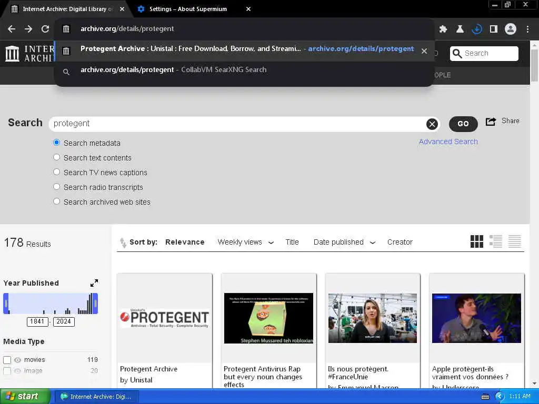Select Search archived web sites
This screenshot has width=539, height=404.
pyautogui.click(x=57, y=201)
